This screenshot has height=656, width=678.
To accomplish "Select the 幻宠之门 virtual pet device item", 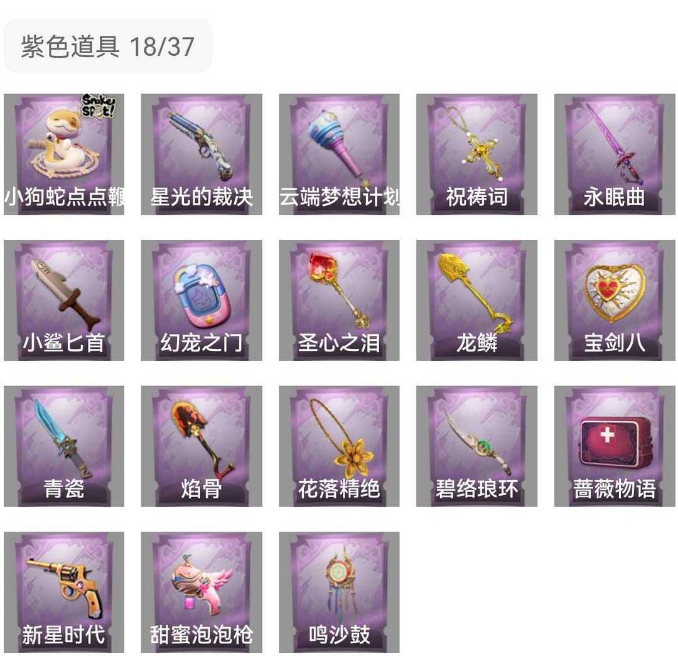I will 202,300.
